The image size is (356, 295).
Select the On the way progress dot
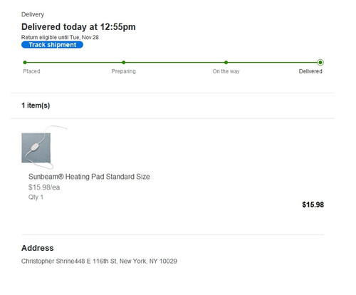click(x=226, y=63)
